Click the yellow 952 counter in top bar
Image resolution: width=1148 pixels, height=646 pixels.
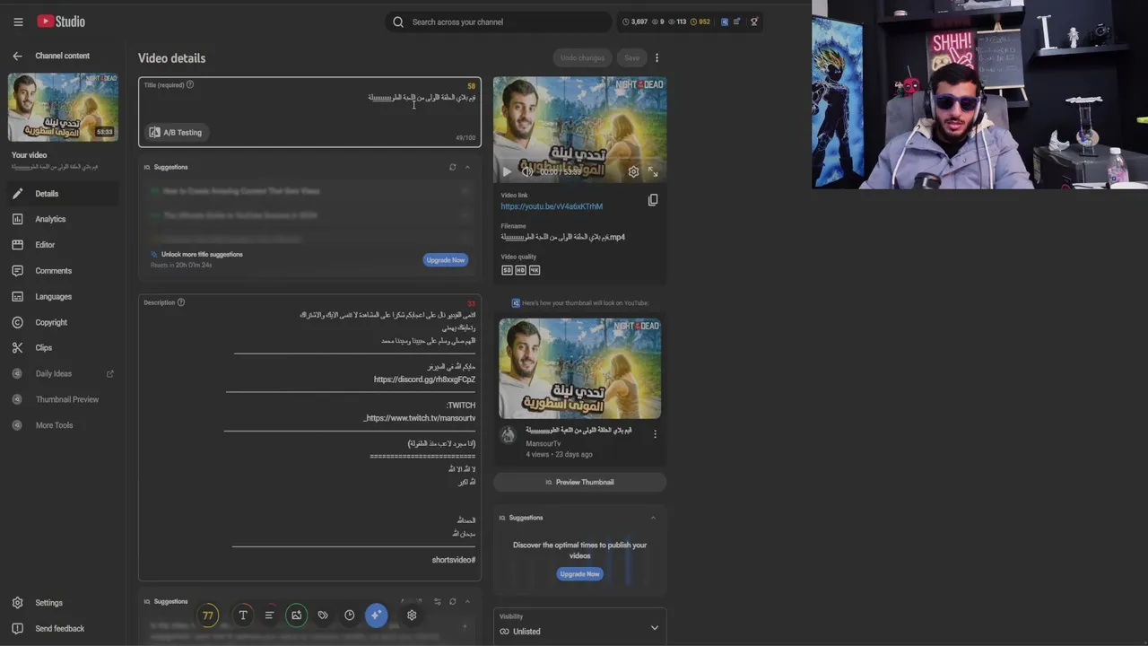click(x=700, y=22)
